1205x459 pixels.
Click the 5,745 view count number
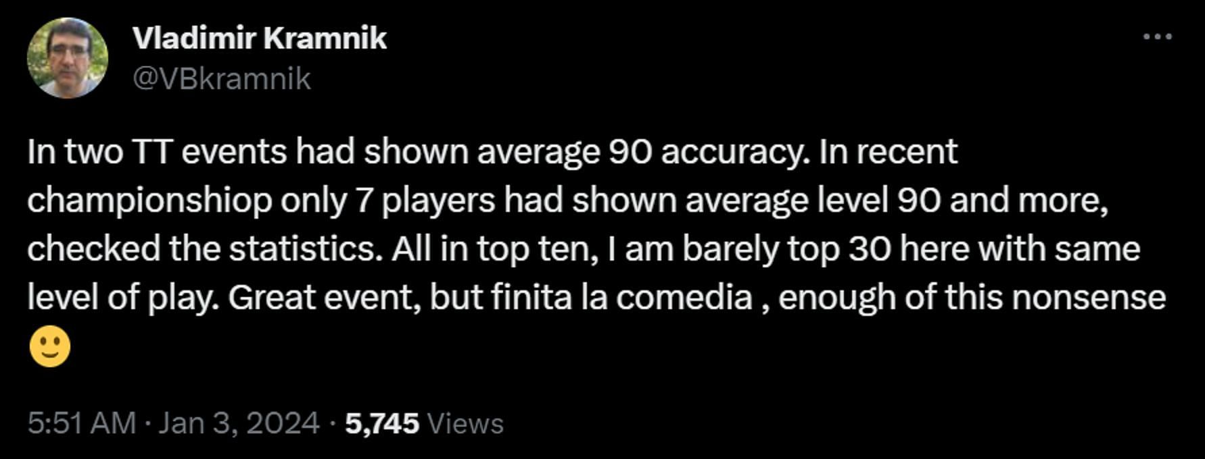[x=382, y=423]
